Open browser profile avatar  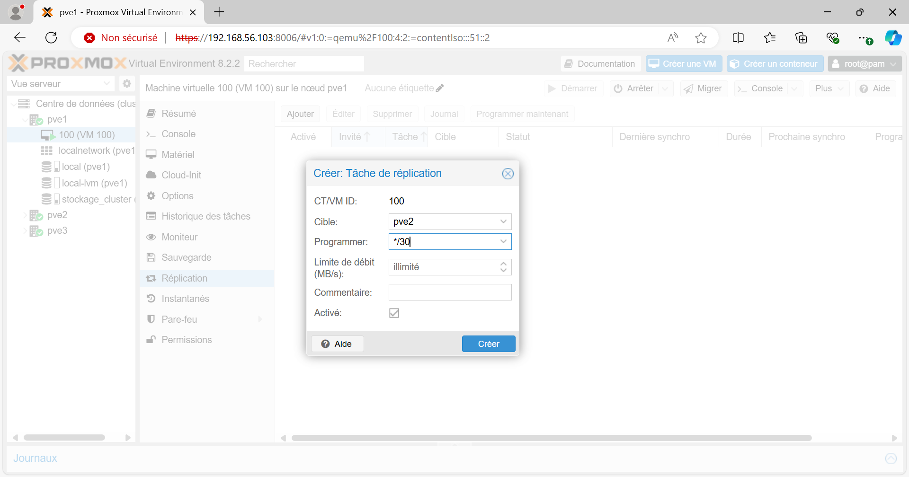(16, 12)
